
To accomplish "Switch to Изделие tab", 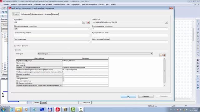I will click(x=55, y=14).
